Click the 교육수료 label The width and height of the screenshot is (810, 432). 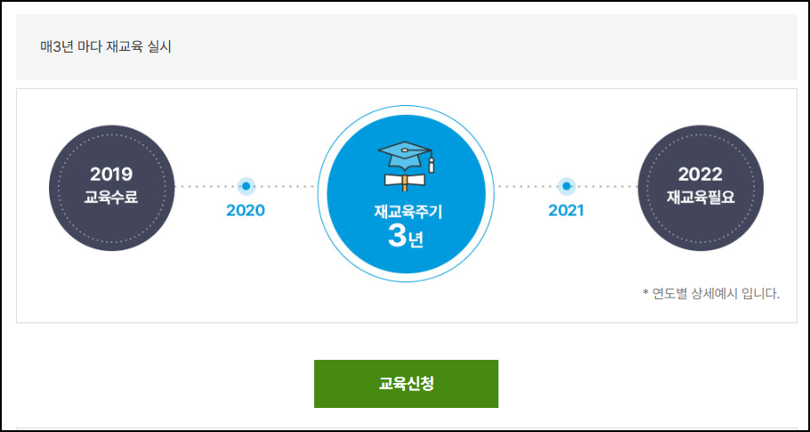111,198
